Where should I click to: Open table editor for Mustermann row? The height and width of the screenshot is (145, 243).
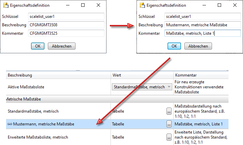click(x=169, y=124)
